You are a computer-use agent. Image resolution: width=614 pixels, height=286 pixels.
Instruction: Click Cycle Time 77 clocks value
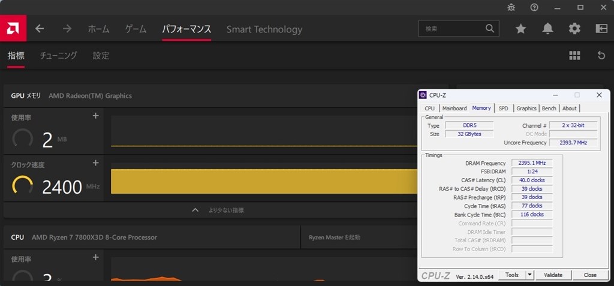532,206
